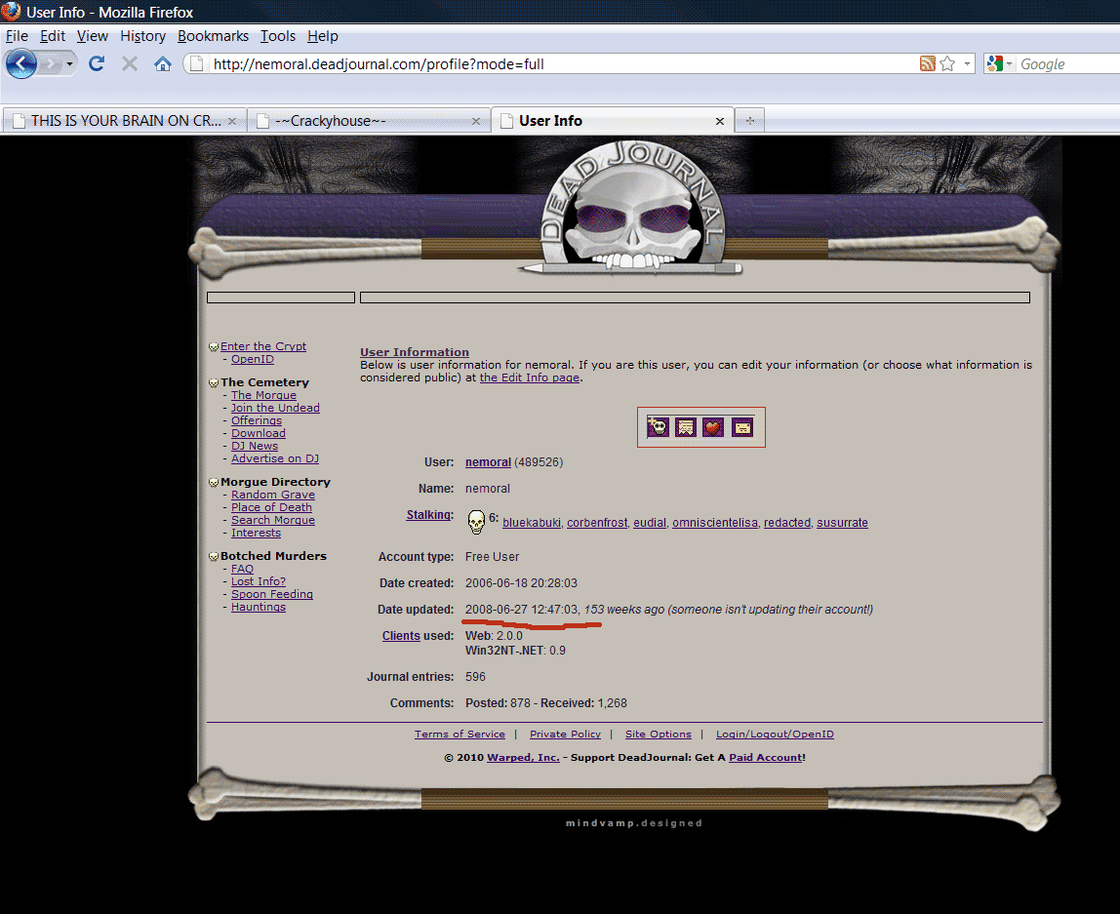Open the Place of Death link
This screenshot has width=1120, height=914.
(271, 507)
